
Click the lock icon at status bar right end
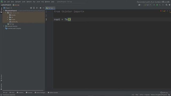[169, 95]
